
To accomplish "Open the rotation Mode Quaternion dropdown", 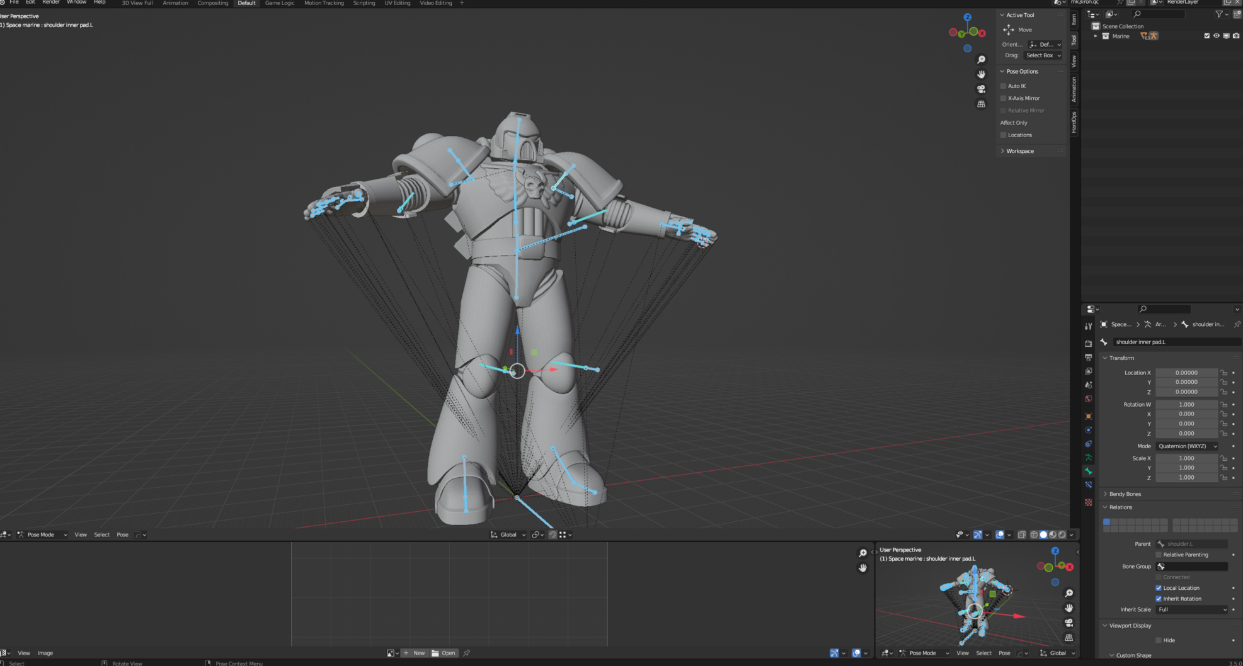I will [x=1188, y=446].
